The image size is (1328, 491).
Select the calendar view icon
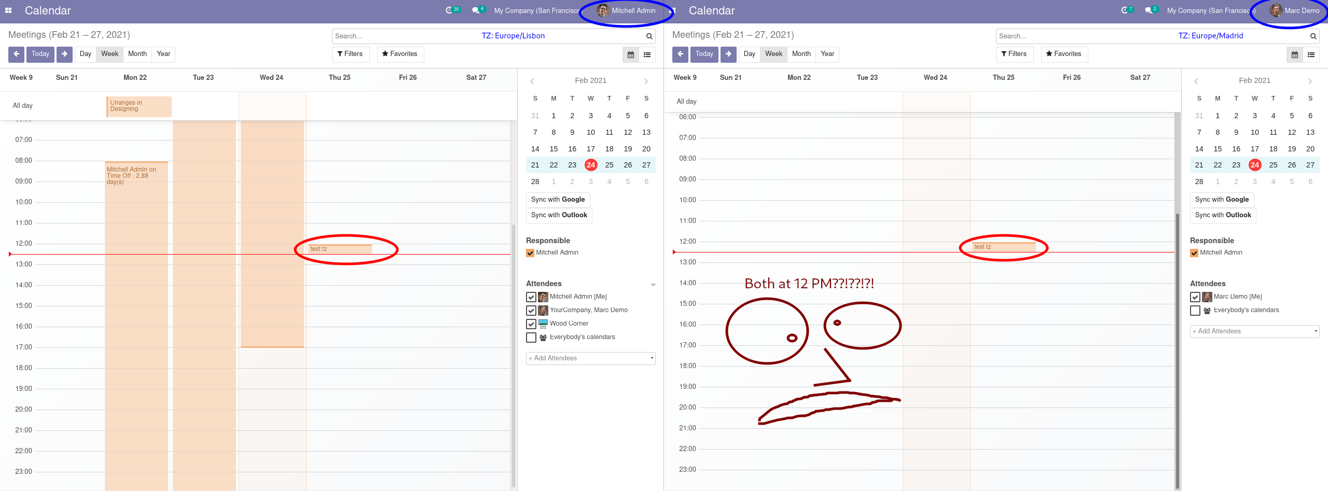tap(630, 54)
